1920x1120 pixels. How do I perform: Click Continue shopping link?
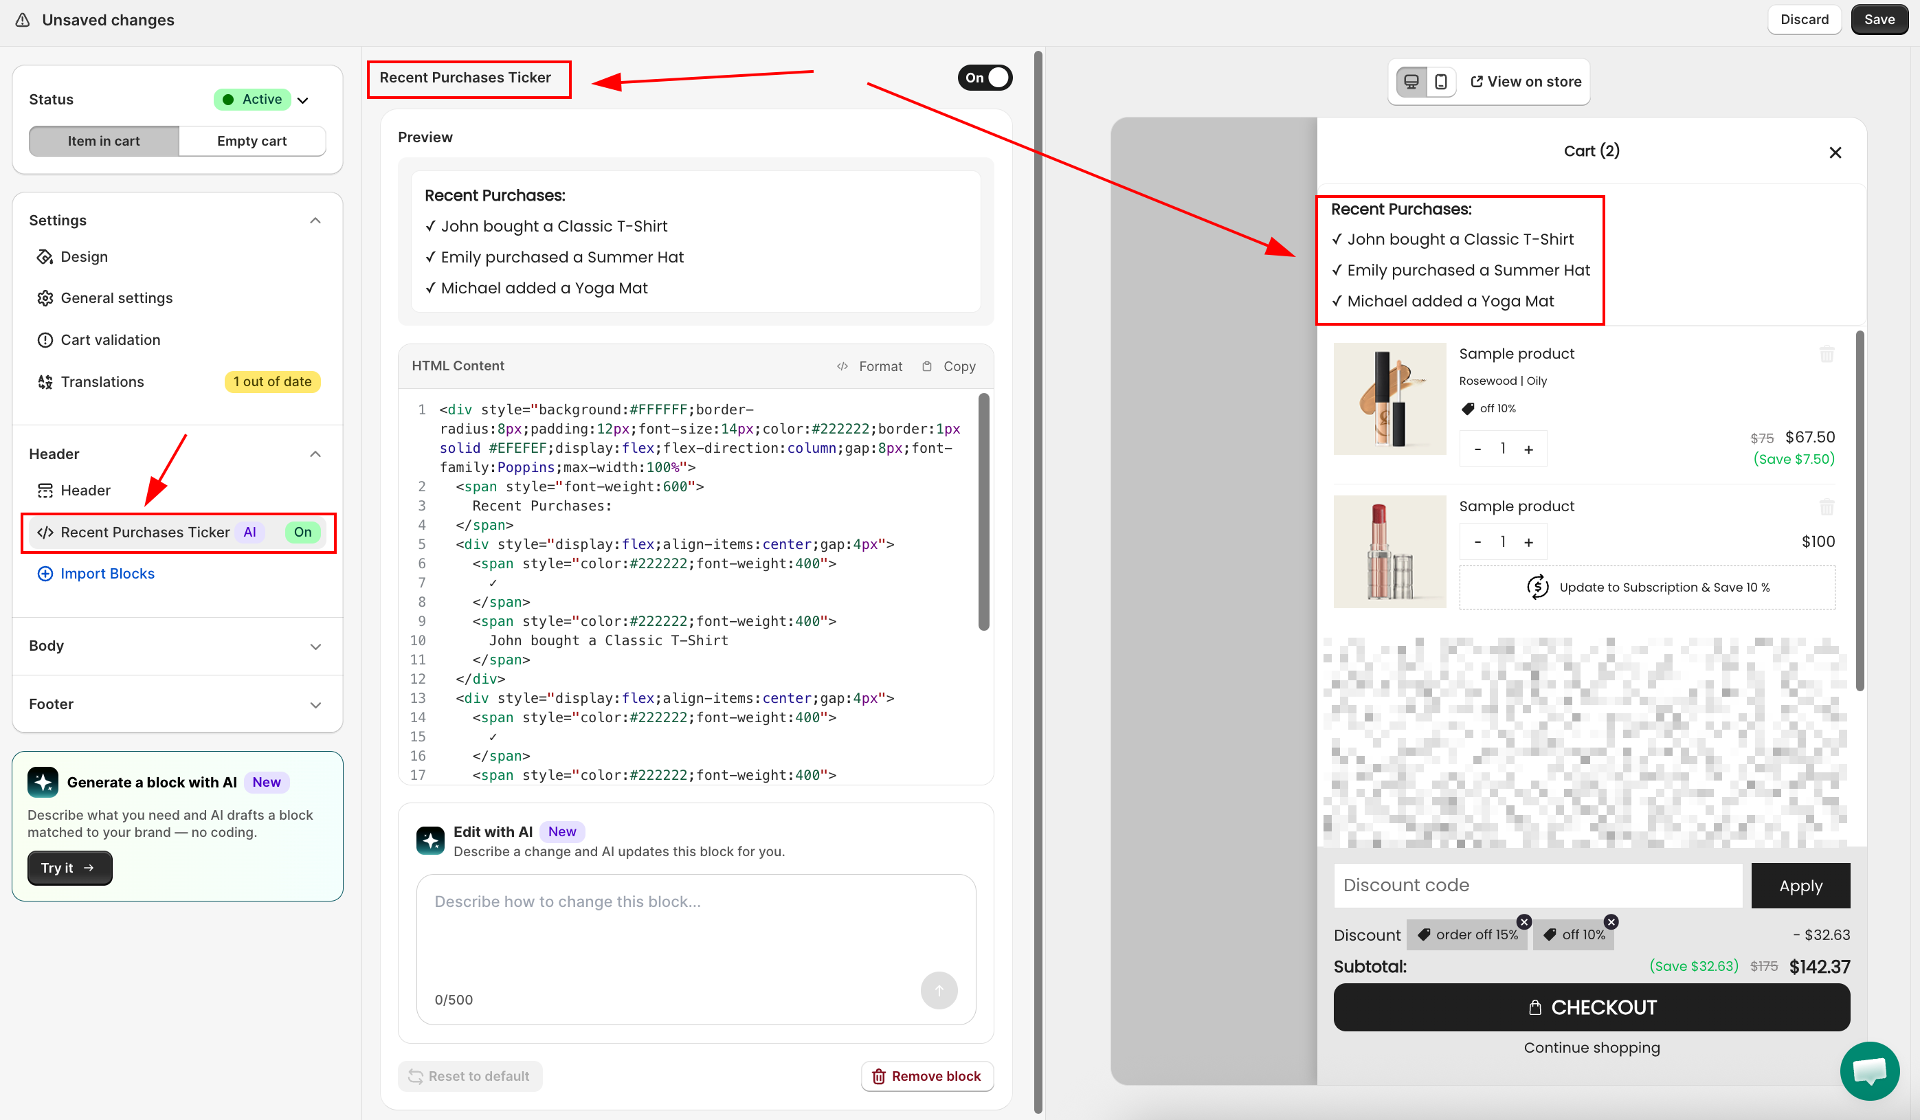(x=1591, y=1048)
